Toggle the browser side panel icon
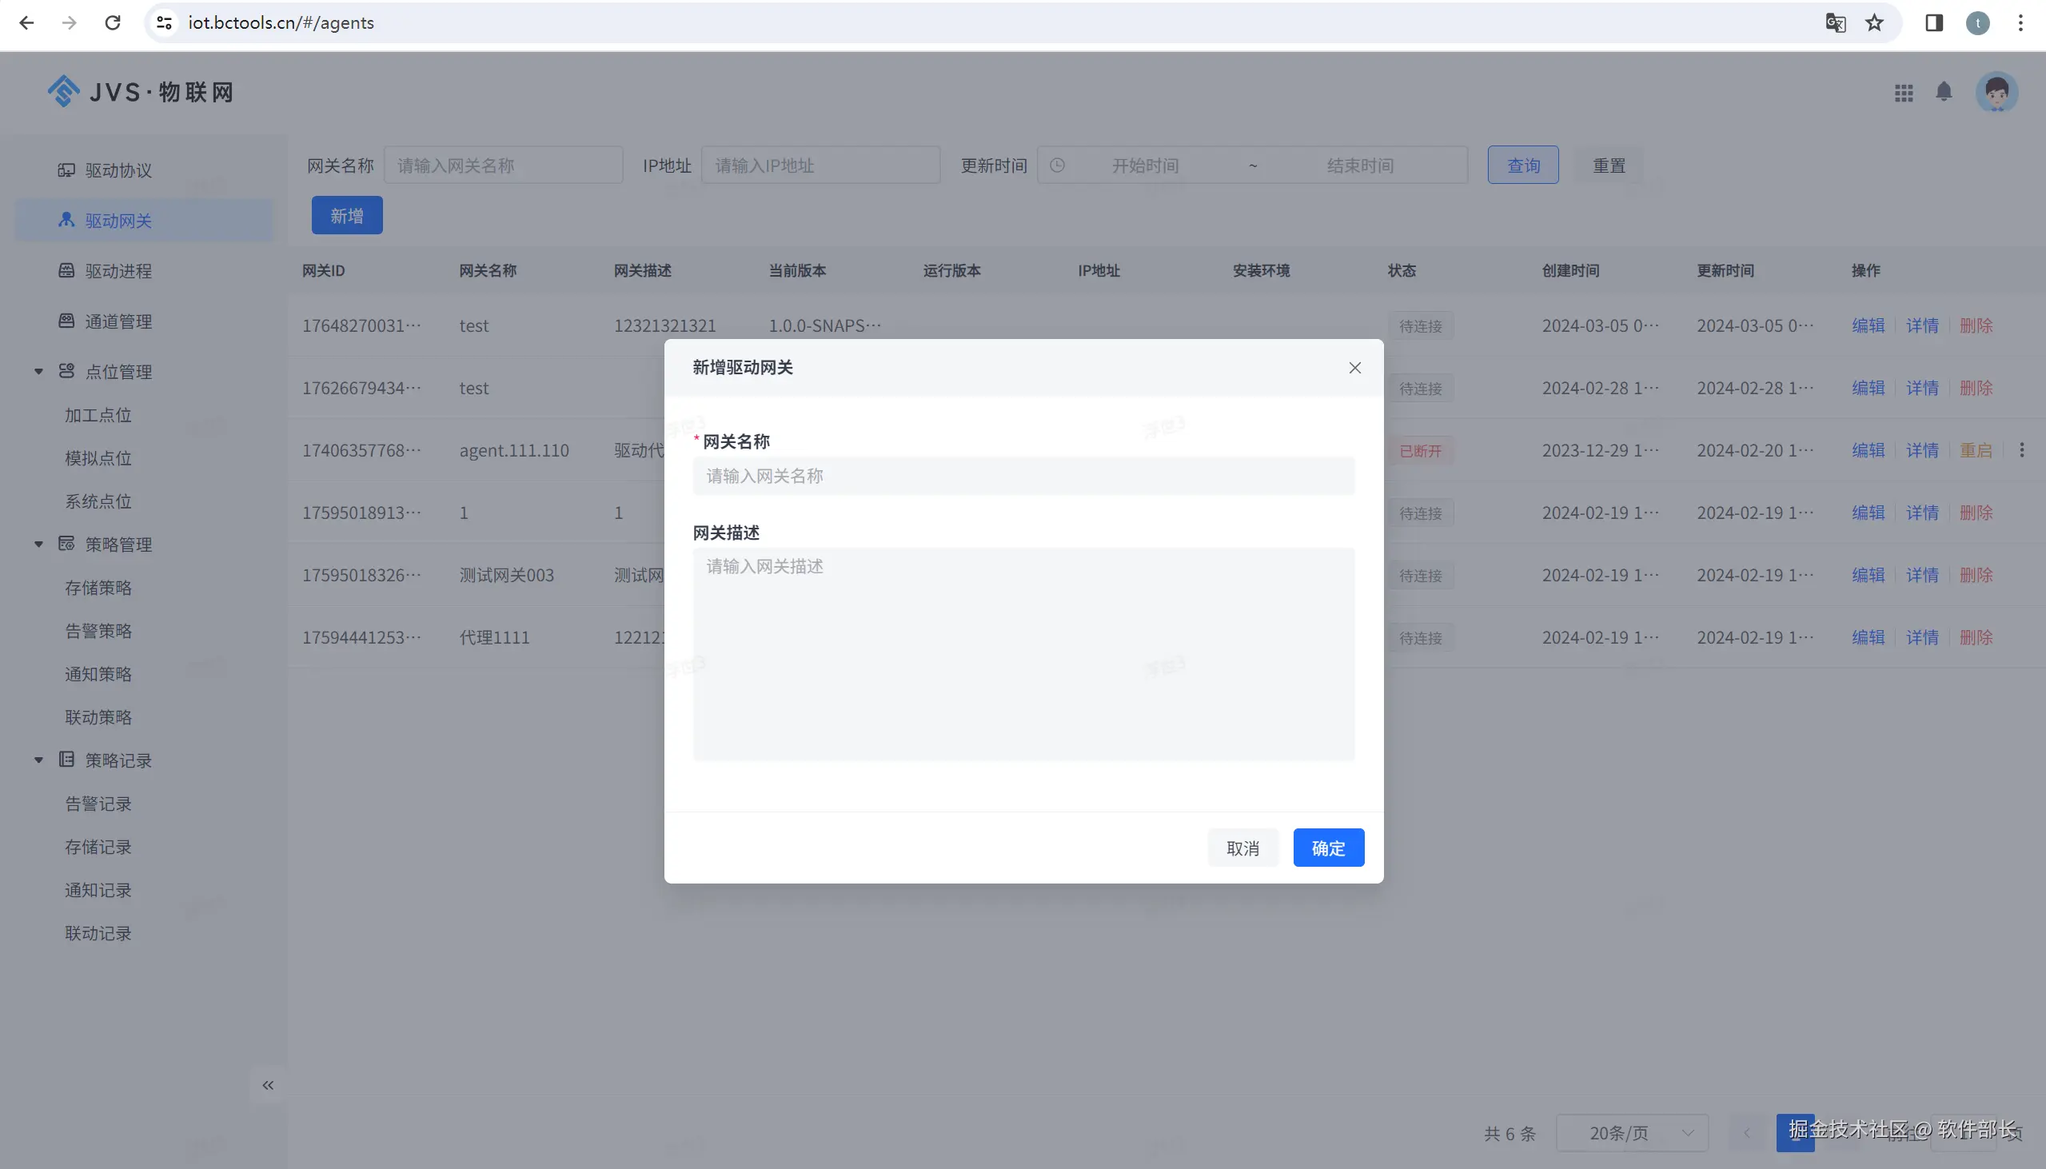2046x1169 pixels. [x=1933, y=22]
